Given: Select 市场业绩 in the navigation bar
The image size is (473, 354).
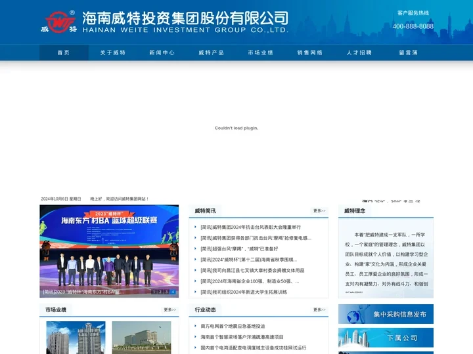Looking at the screenshot, I should pos(261,52).
